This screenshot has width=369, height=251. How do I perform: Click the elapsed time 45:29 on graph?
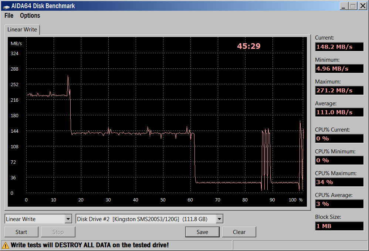(x=249, y=46)
